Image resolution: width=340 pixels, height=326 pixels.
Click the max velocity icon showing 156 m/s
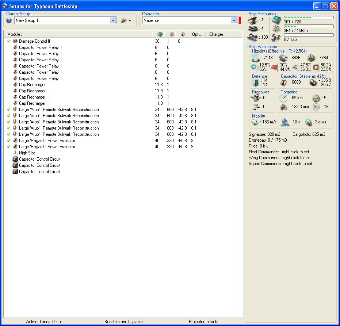[x=255, y=122]
